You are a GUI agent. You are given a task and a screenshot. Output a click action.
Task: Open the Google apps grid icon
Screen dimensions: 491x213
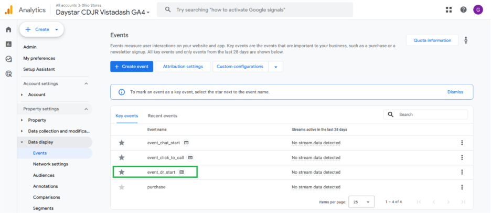click(449, 10)
